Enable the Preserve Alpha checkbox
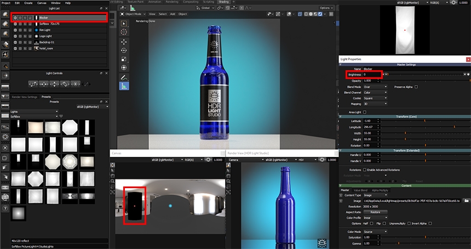This screenshot has height=249, width=471. 416,87
